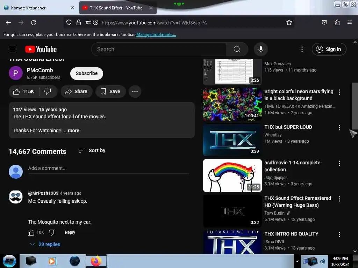Open the Firefox application hamburger menu
The height and width of the screenshot is (268, 358).
349,22
